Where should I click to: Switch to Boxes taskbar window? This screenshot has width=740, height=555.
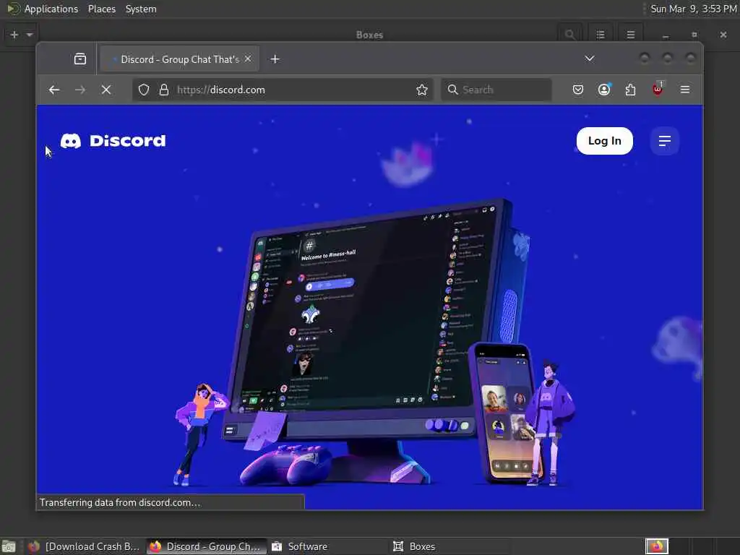point(449,546)
